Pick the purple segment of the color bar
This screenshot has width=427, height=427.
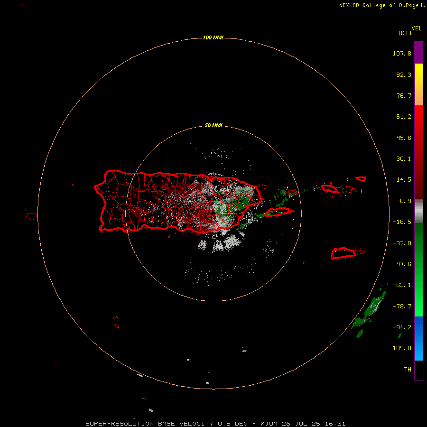pyautogui.click(x=419, y=53)
